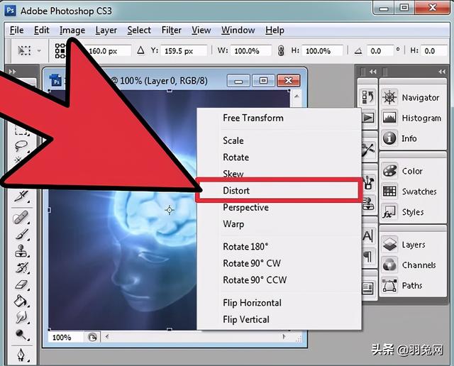Select the Paint Bucket tool
Image resolution: width=454 pixels, height=366 pixels.
(21, 301)
